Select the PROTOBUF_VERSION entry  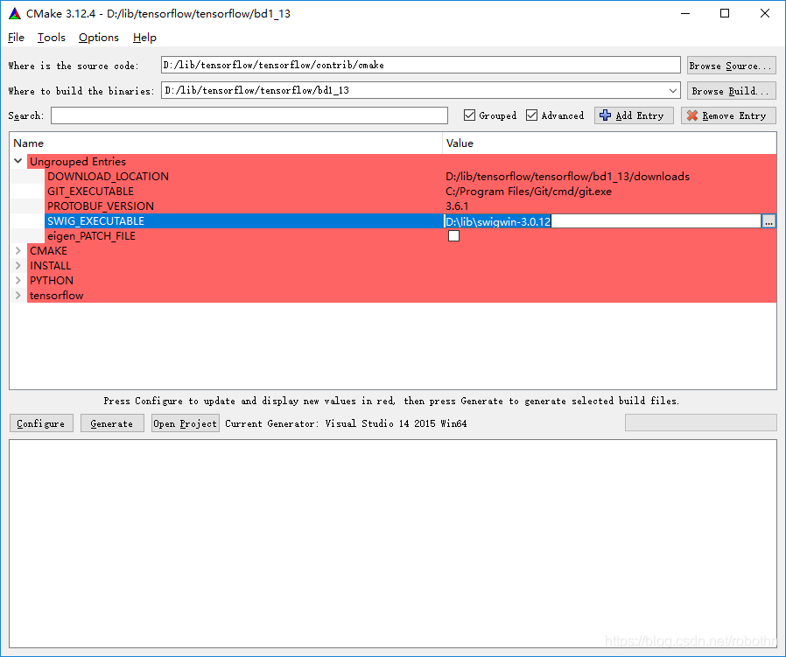click(x=101, y=206)
